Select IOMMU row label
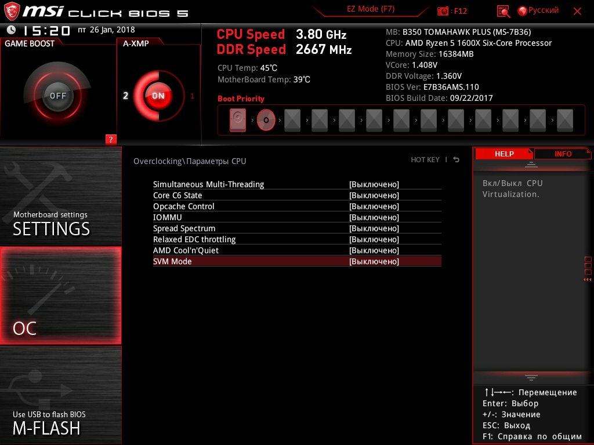Screen dimensions: 594x445 pyautogui.click(x=167, y=217)
